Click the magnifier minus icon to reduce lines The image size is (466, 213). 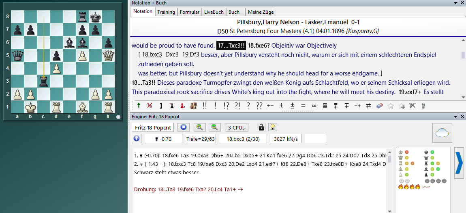[x=214, y=127]
